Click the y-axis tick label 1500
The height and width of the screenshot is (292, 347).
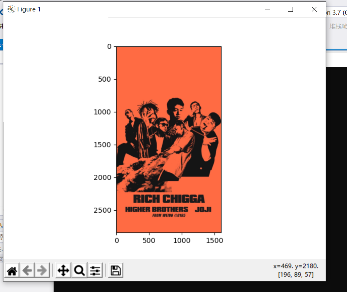102,145
